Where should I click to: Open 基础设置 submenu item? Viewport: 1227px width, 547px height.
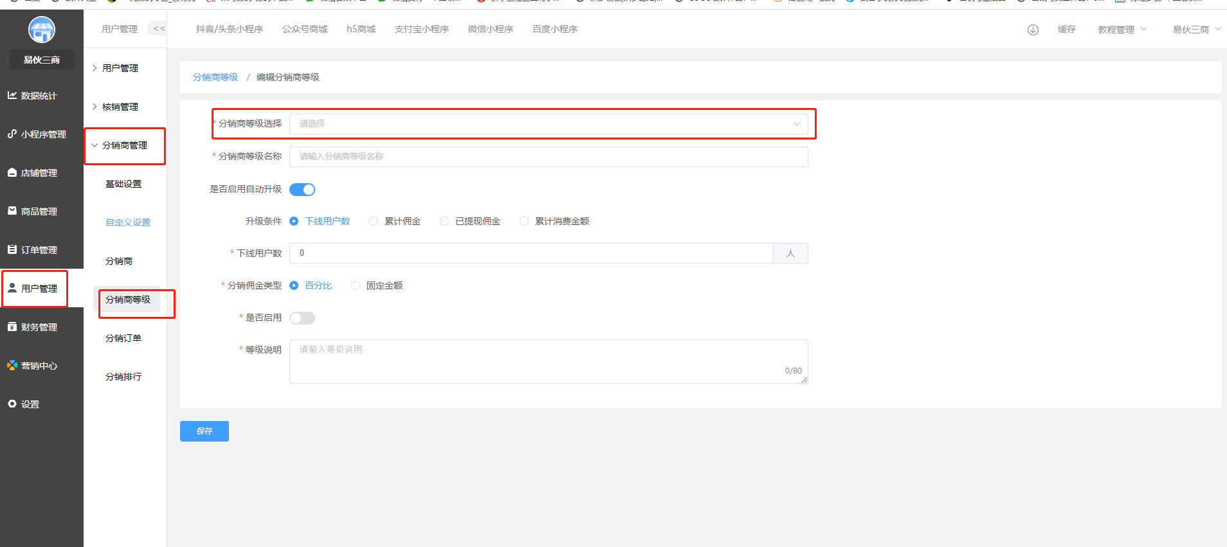pos(123,184)
